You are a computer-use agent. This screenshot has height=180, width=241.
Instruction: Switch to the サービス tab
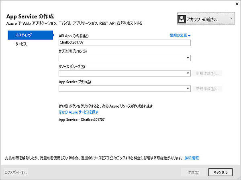[x=21, y=44]
